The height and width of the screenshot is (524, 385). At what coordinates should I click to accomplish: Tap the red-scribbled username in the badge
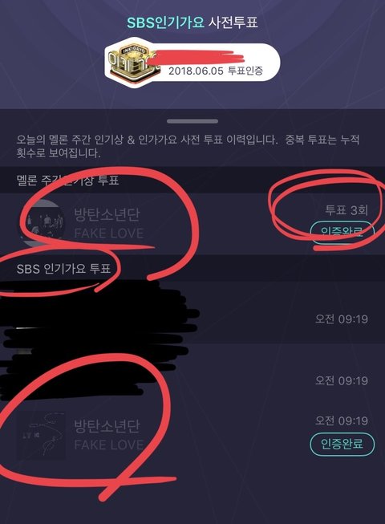(201, 58)
